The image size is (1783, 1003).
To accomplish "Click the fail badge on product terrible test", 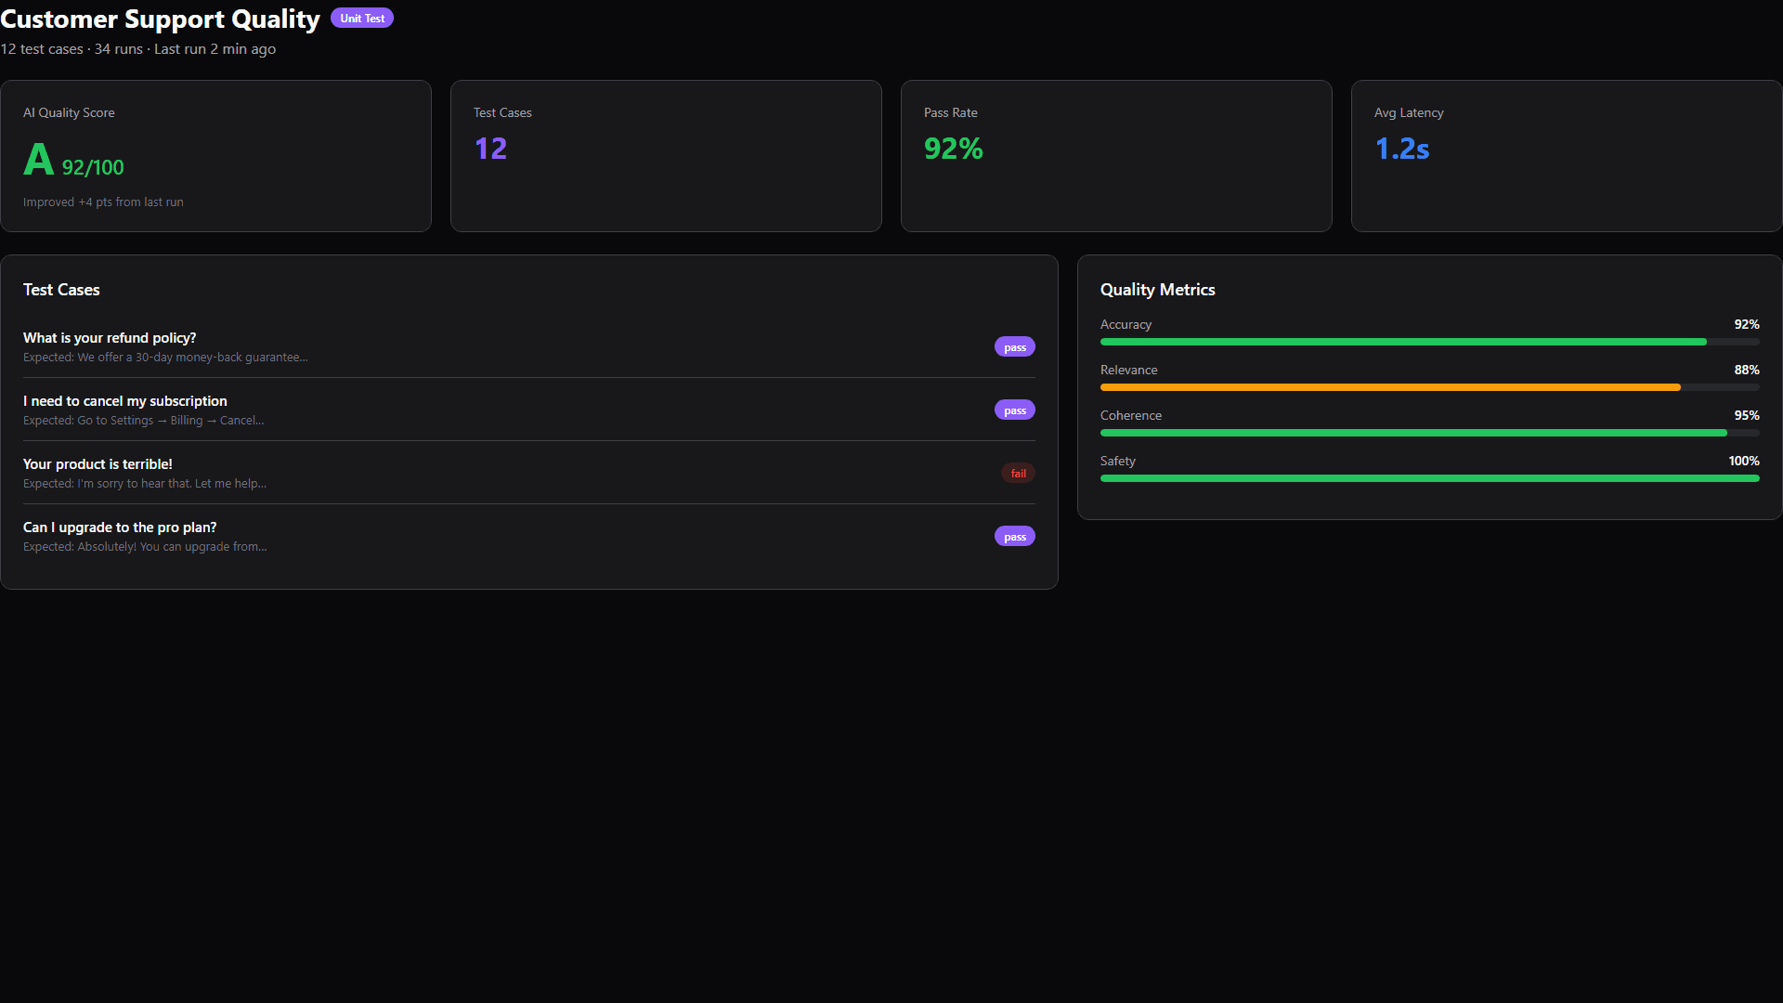I will (x=1018, y=472).
